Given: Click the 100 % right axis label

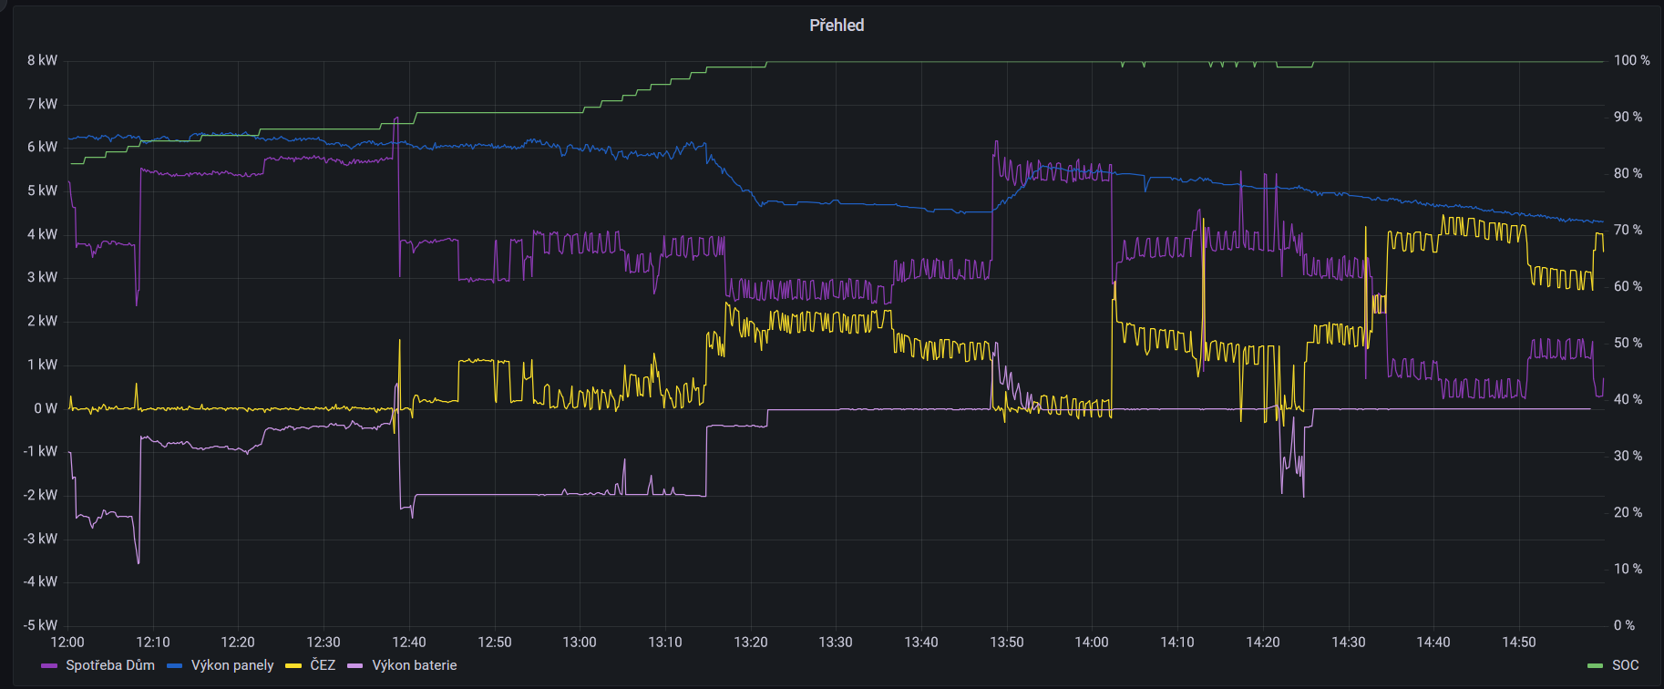Looking at the screenshot, I should (x=1631, y=61).
